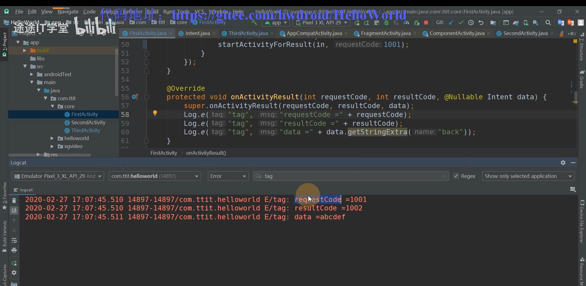Hide the Logcat panel via minimize icon
The width and height of the screenshot is (586, 286).
coord(573,163)
